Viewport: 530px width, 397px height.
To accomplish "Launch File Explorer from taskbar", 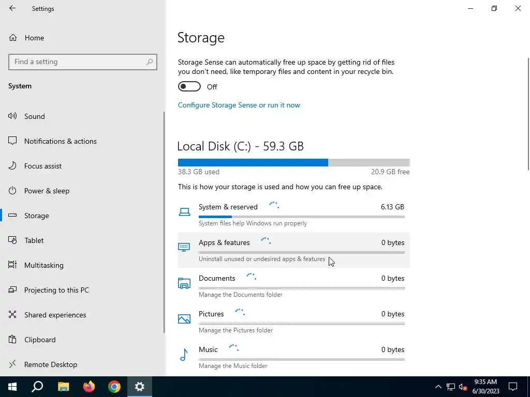I will (63, 387).
